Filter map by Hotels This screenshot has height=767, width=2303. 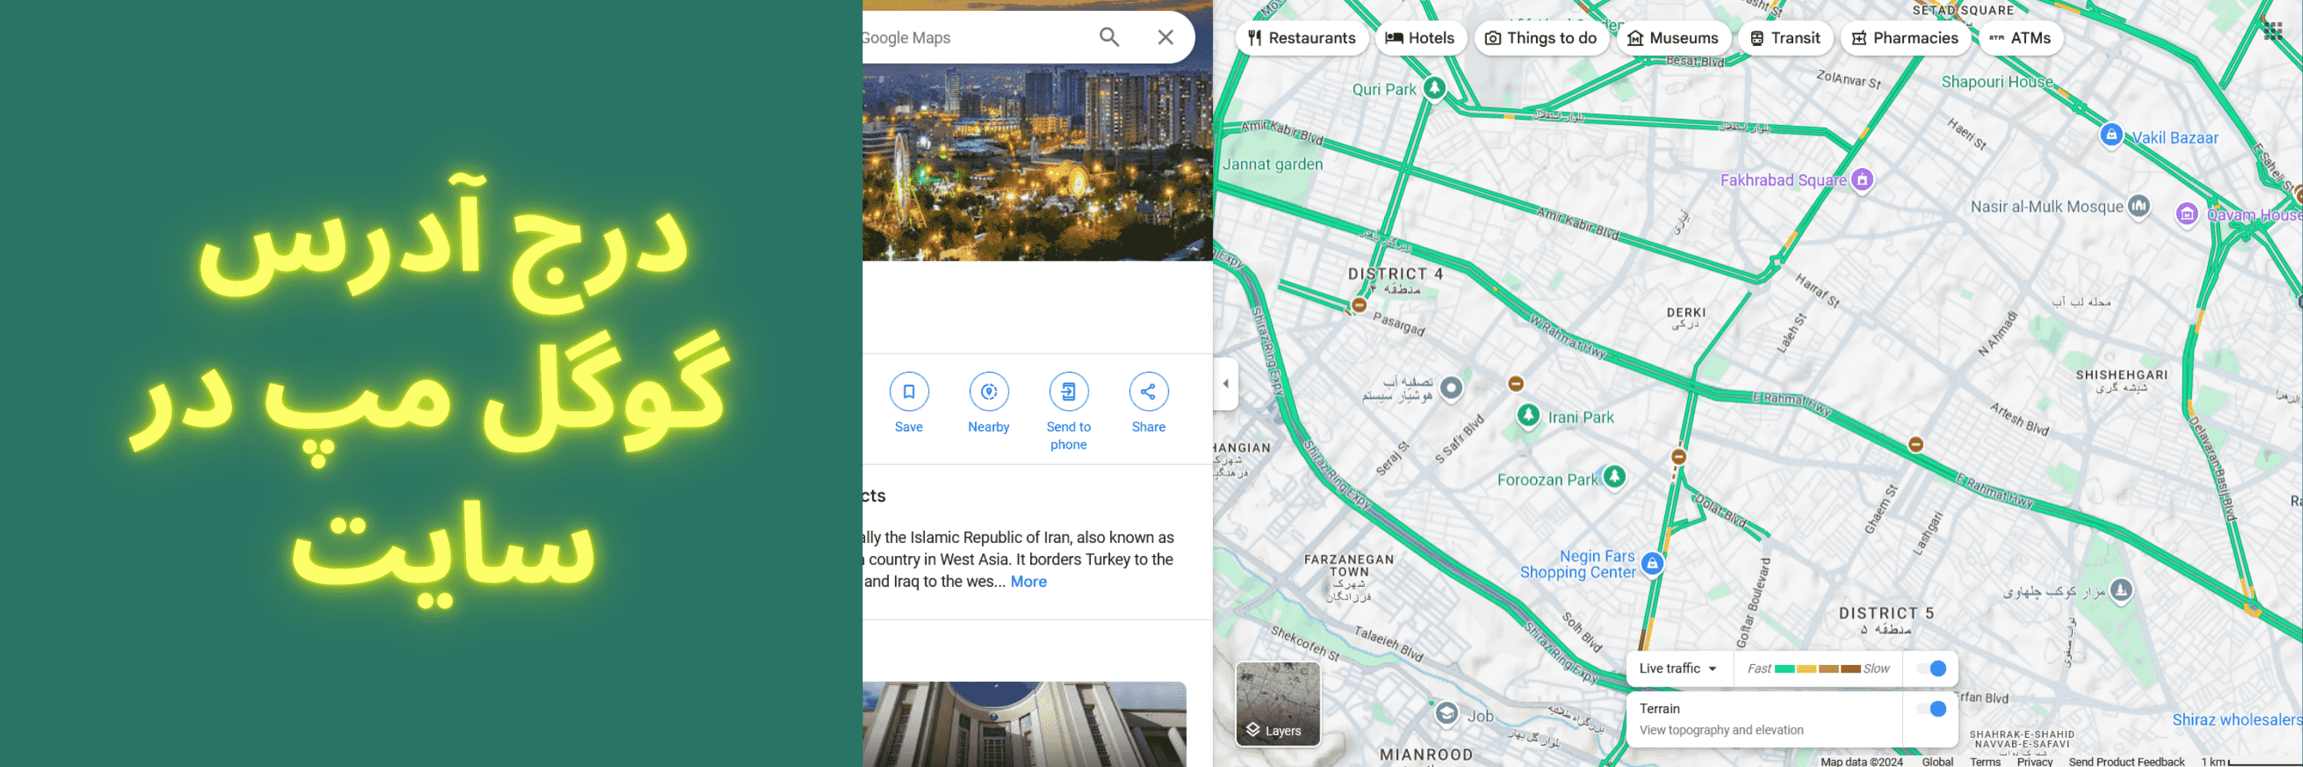point(1419,38)
